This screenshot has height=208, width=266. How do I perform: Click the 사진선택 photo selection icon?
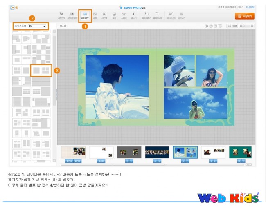[x=61, y=15]
